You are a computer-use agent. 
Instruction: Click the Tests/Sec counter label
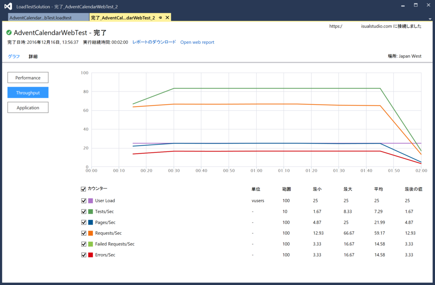coord(105,212)
